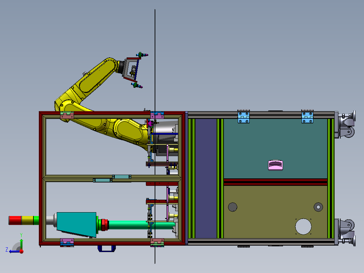This screenshot has height=273, width=364.
Task: Click the green Y axis arrow of triad
Action: click(21, 244)
